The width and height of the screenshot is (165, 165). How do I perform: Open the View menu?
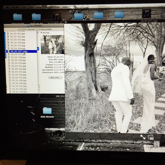[x=39, y=7]
